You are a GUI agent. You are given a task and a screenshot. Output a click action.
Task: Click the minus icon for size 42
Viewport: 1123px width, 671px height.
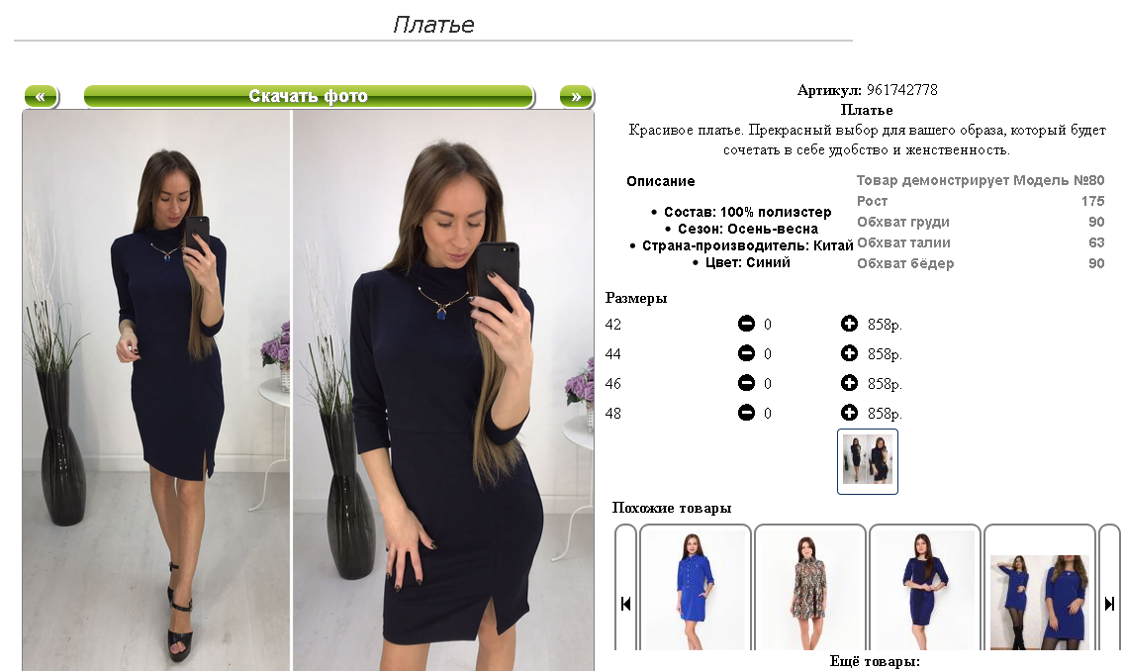point(746,324)
